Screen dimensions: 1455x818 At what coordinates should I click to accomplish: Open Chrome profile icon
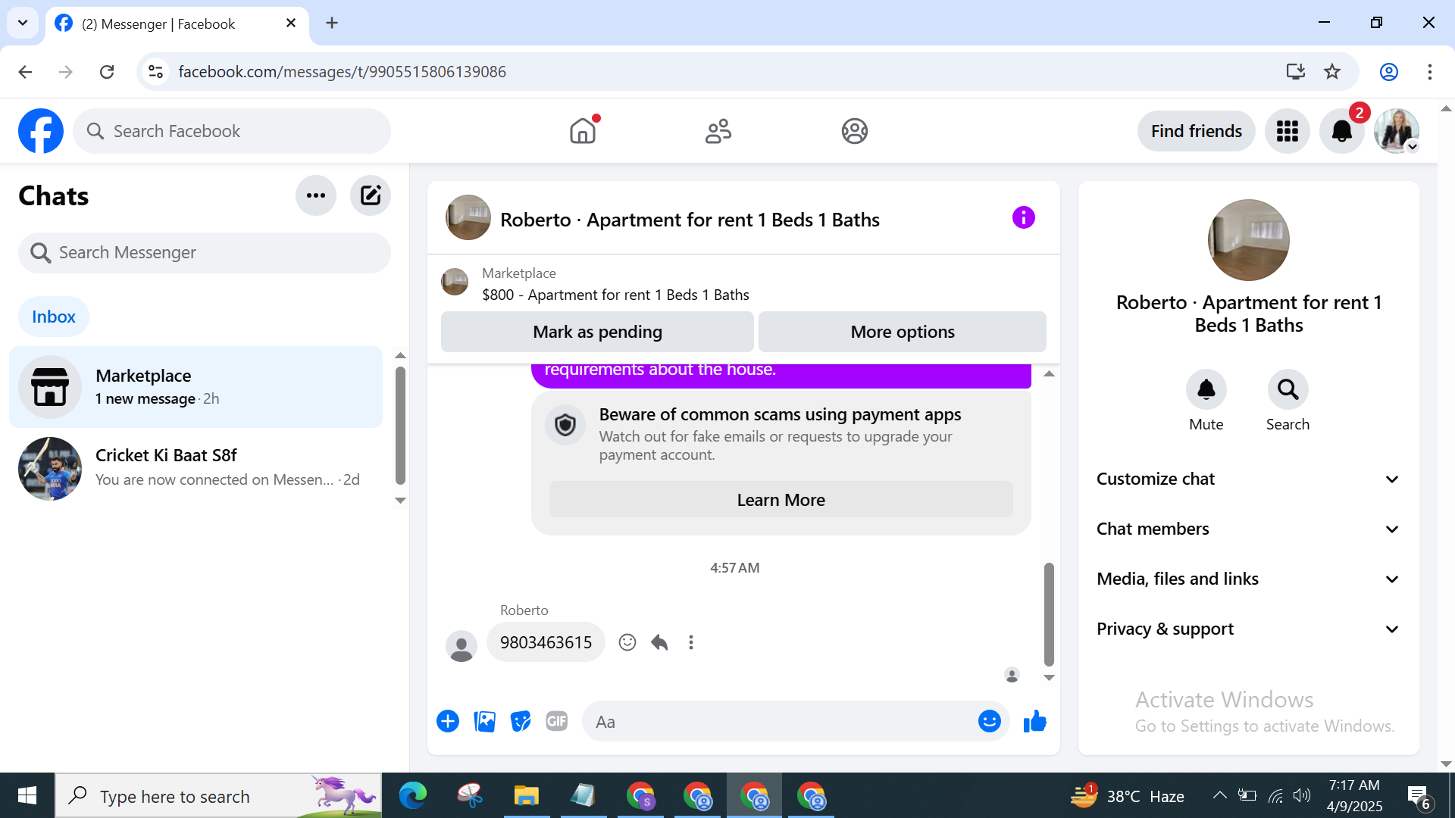(1388, 71)
